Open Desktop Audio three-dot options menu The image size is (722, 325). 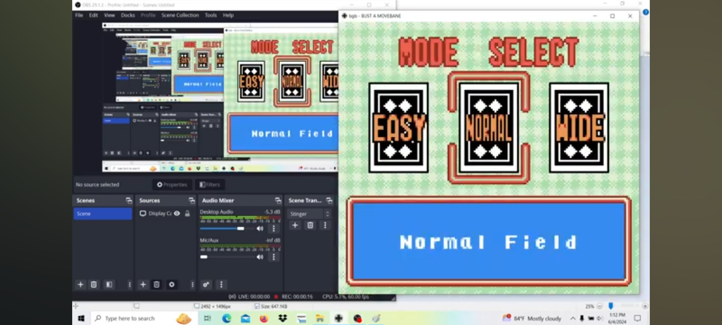273,228
